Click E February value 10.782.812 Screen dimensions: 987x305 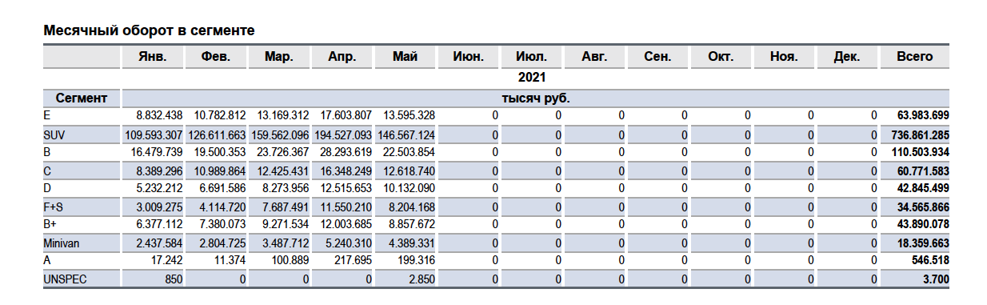(x=220, y=115)
